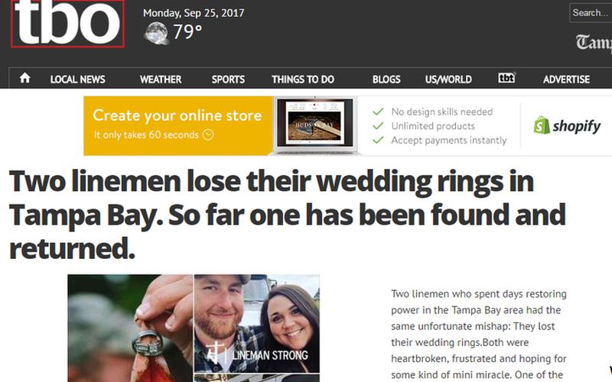612x382 pixels.
Task: Click the home icon in navigation bar
Action: coord(25,78)
